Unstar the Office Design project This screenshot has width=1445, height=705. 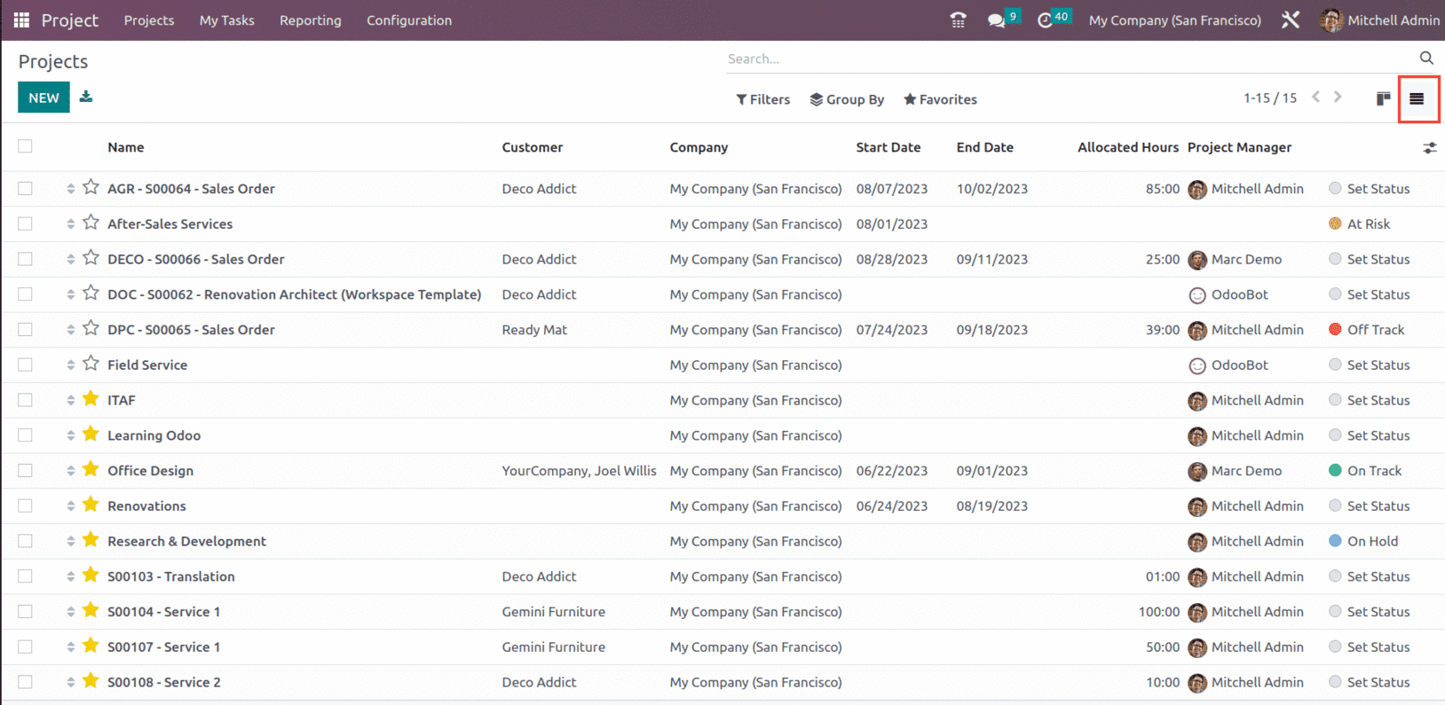click(x=91, y=469)
